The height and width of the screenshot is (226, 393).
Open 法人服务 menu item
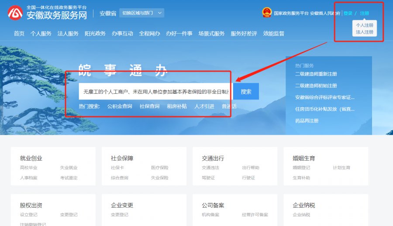click(x=68, y=34)
